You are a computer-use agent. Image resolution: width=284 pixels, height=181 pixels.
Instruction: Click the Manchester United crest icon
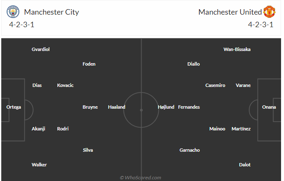(x=269, y=12)
